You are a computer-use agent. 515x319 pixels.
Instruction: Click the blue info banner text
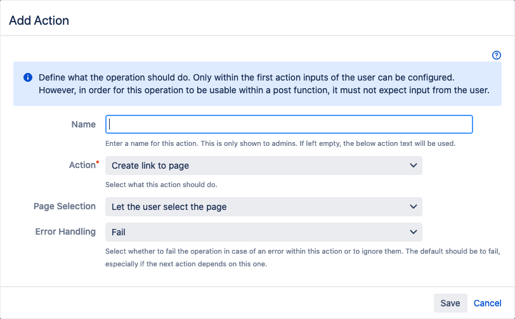point(263,84)
